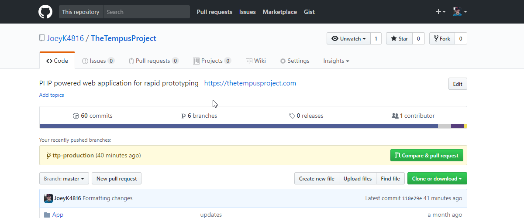Toggle the Star button on the repository

coord(399,38)
